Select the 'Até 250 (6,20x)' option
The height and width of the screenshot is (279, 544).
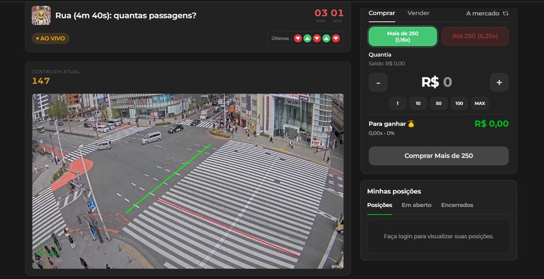475,36
